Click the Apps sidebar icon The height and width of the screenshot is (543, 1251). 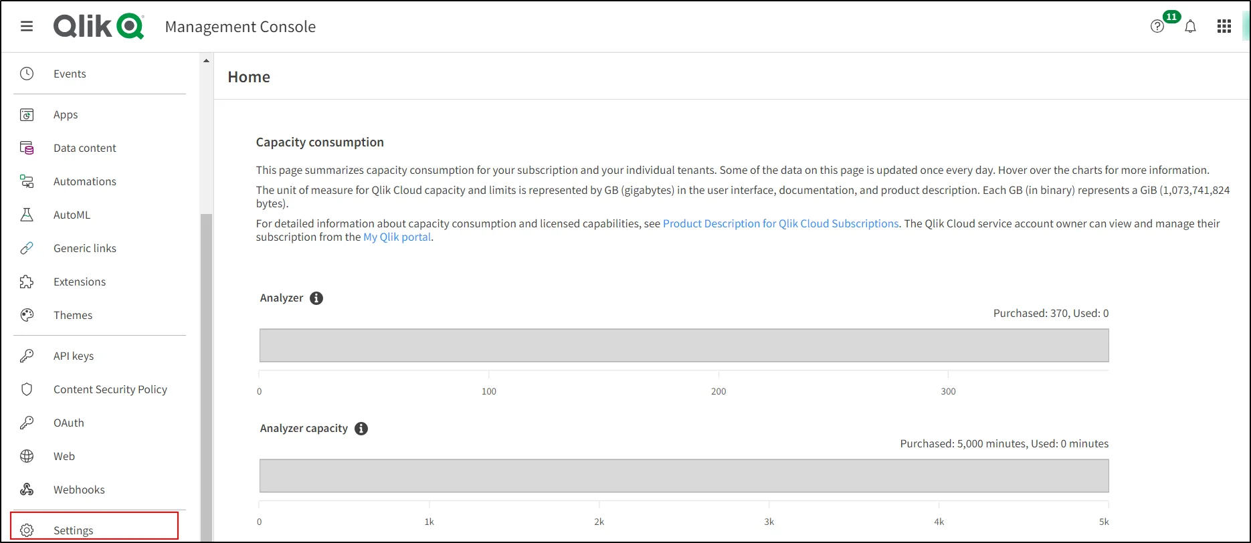pos(27,114)
